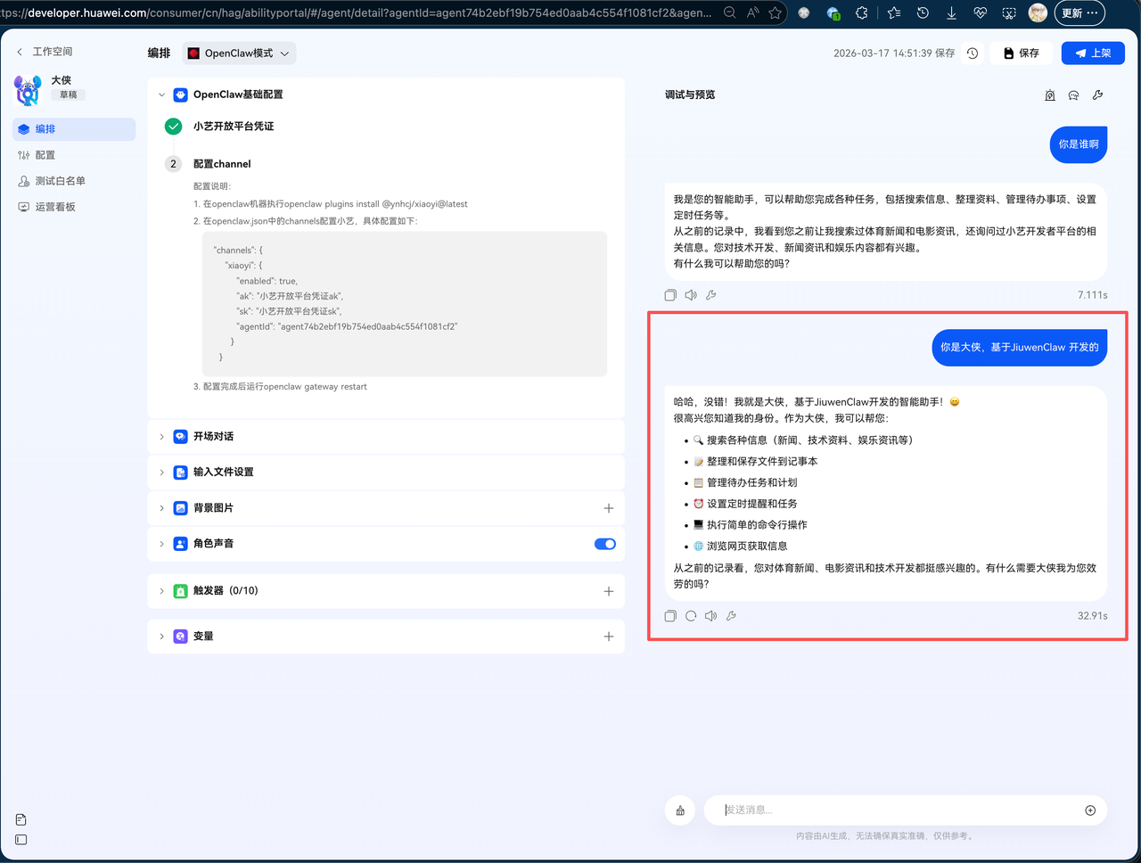Viewport: 1141px width, 863px height.
Task: Click the plus attachment icon in message box
Action: tap(1090, 810)
